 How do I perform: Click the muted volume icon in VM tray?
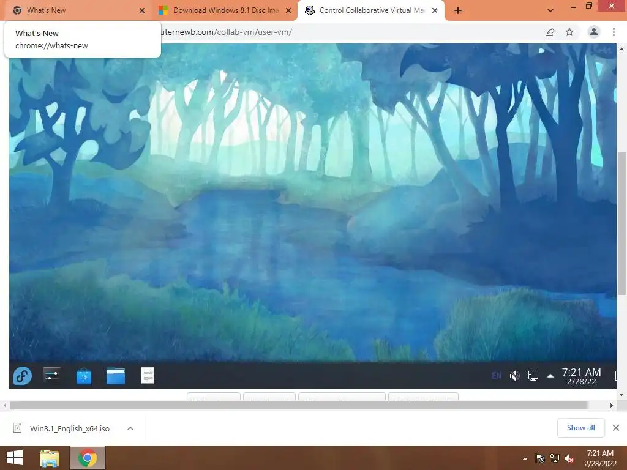tap(514, 376)
